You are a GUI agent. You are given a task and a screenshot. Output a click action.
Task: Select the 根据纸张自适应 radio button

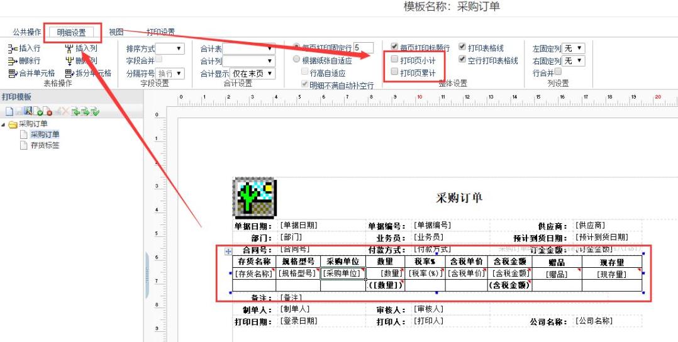[x=297, y=60]
